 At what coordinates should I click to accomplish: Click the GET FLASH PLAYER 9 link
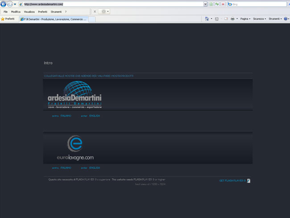tap(232, 180)
